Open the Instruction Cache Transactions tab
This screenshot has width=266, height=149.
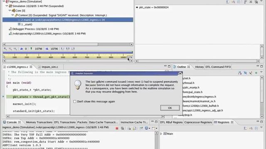pos(134,123)
